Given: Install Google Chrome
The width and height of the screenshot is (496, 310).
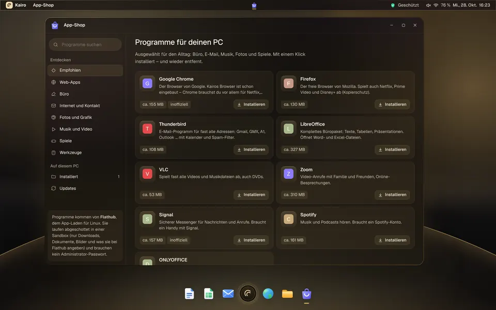Looking at the screenshot, I should pyautogui.click(x=251, y=104).
